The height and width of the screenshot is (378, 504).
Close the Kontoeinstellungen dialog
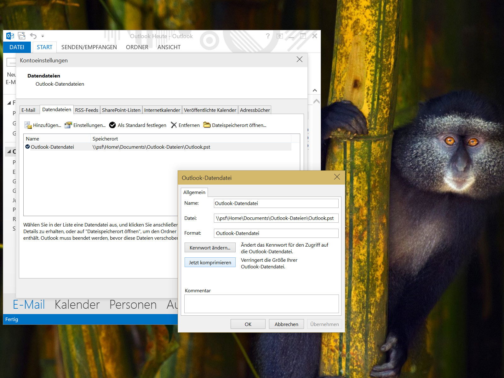coord(300,60)
